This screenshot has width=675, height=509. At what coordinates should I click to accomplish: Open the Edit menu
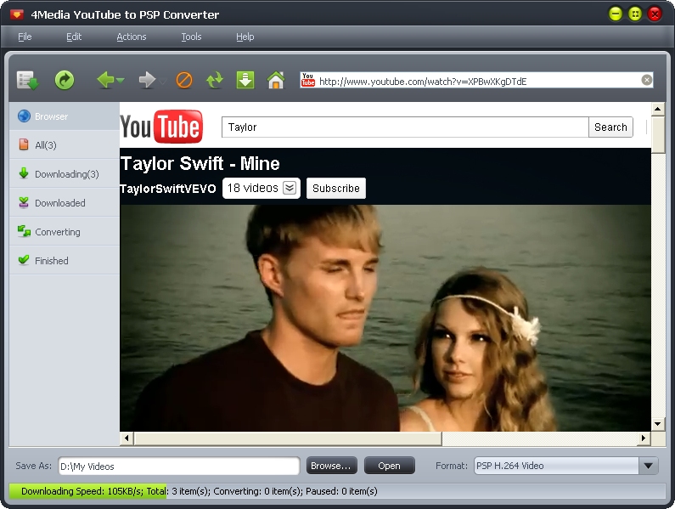pyautogui.click(x=74, y=37)
